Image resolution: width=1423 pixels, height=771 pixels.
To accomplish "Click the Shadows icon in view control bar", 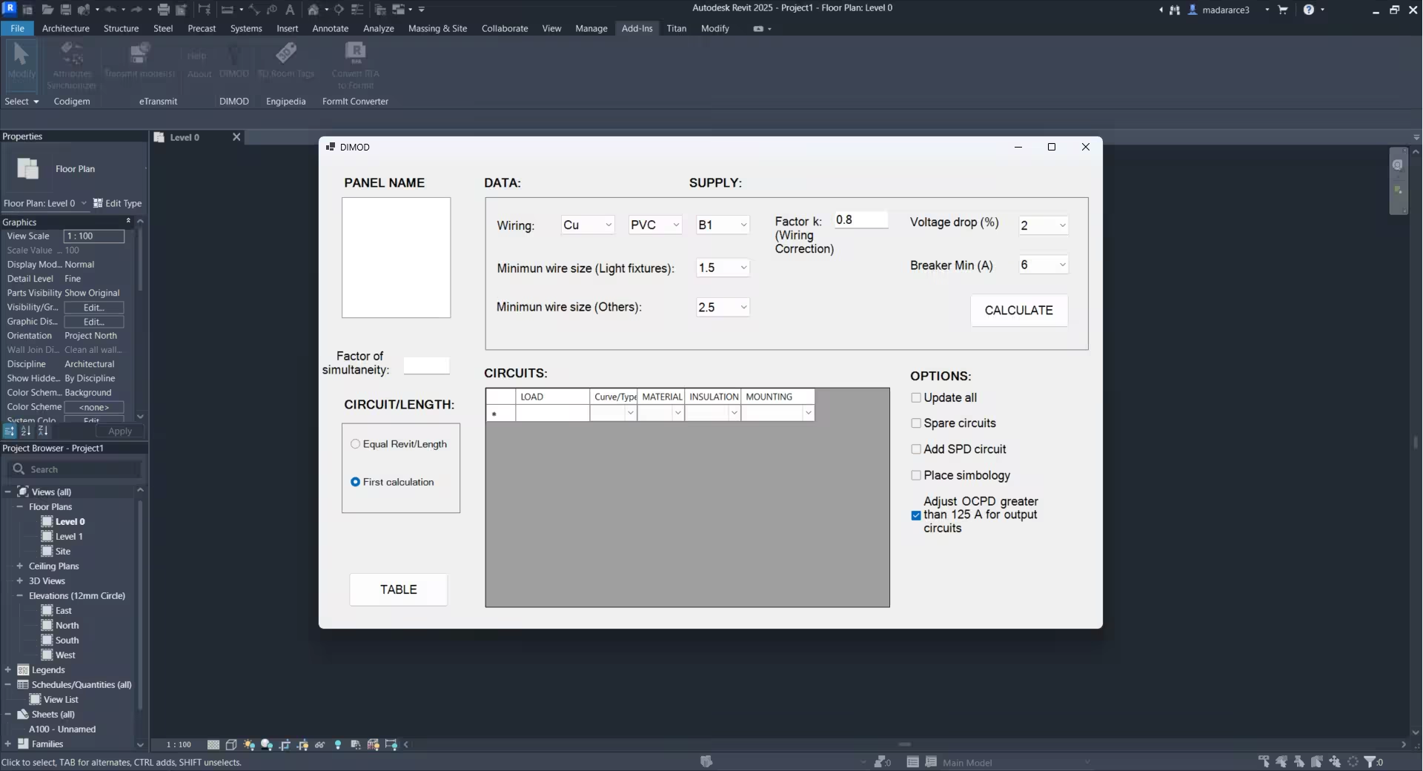I will (x=267, y=745).
